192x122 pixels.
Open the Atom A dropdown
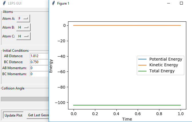23,18
